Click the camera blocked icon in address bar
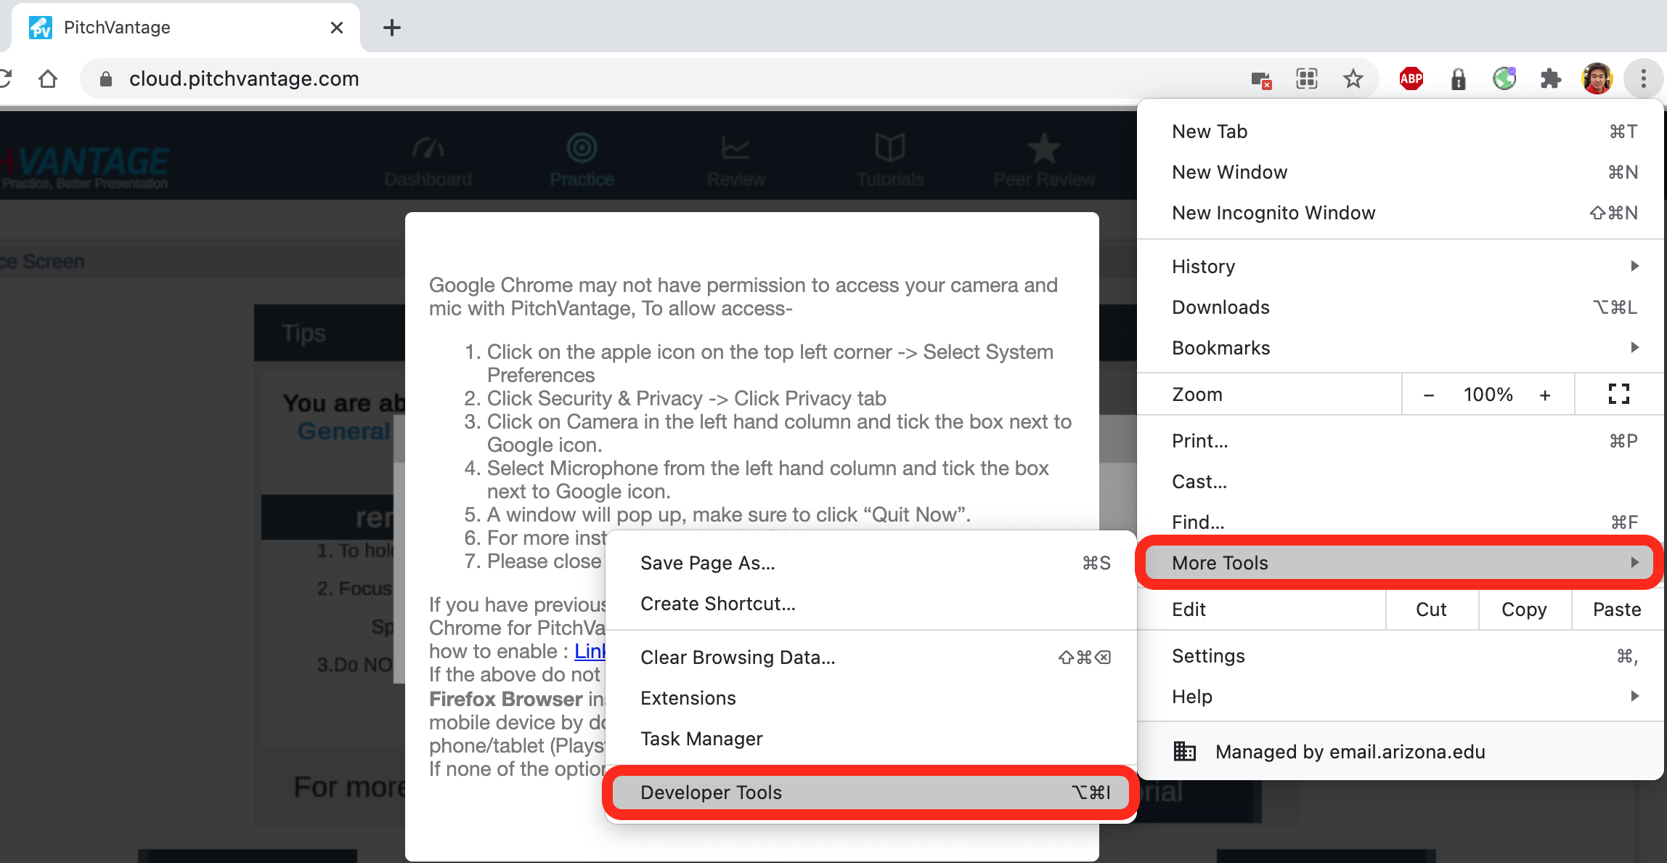This screenshot has width=1667, height=863. click(1261, 79)
